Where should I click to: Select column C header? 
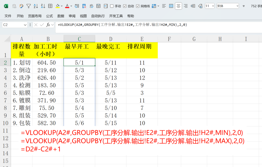79,39
